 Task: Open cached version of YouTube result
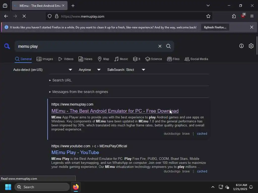point(202,171)
